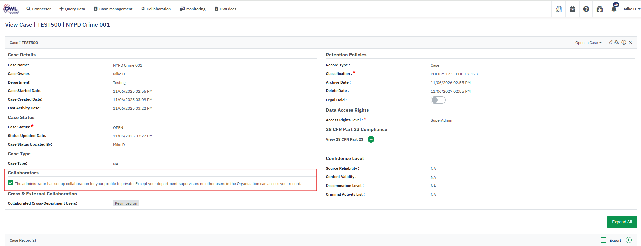The width and height of the screenshot is (641, 246).
Task: Click the OWL logo
Action: (x=11, y=9)
